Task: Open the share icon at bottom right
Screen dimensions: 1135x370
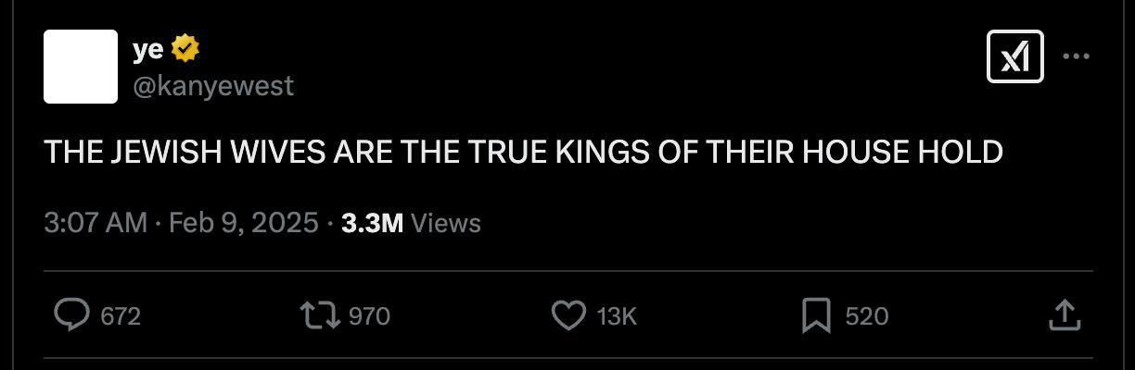Action: tap(1065, 316)
